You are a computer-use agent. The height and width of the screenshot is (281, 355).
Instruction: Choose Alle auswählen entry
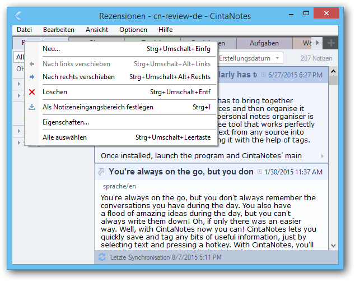121,137
